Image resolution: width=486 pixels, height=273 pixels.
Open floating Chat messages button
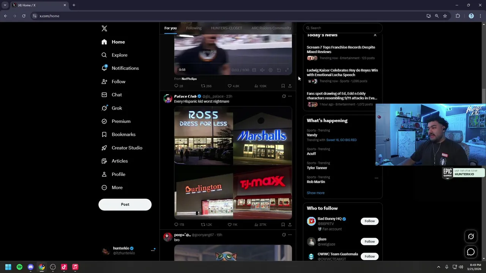point(471,252)
